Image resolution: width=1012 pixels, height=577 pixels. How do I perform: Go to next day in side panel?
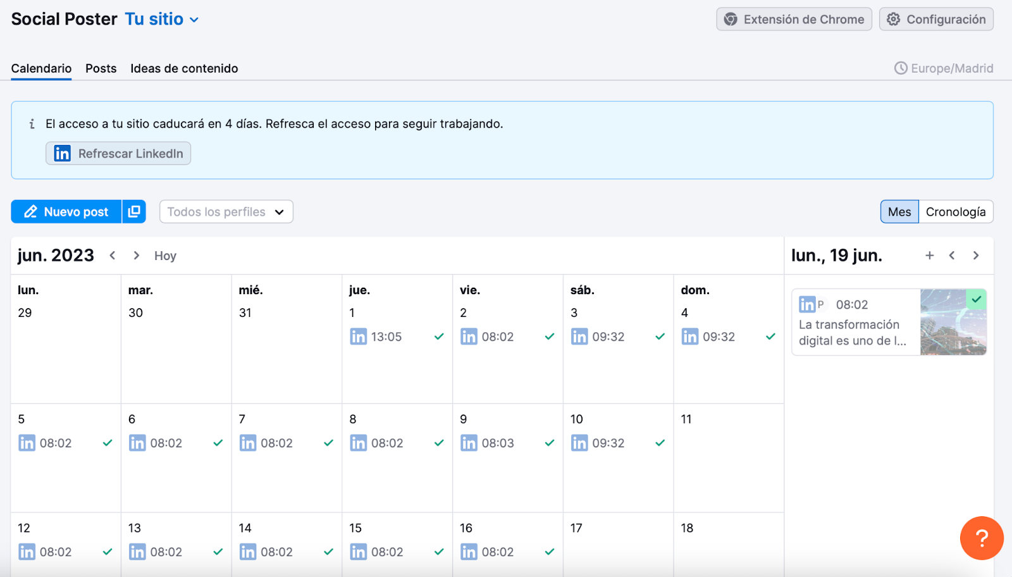[976, 255]
